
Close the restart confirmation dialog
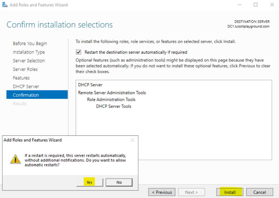132,140
